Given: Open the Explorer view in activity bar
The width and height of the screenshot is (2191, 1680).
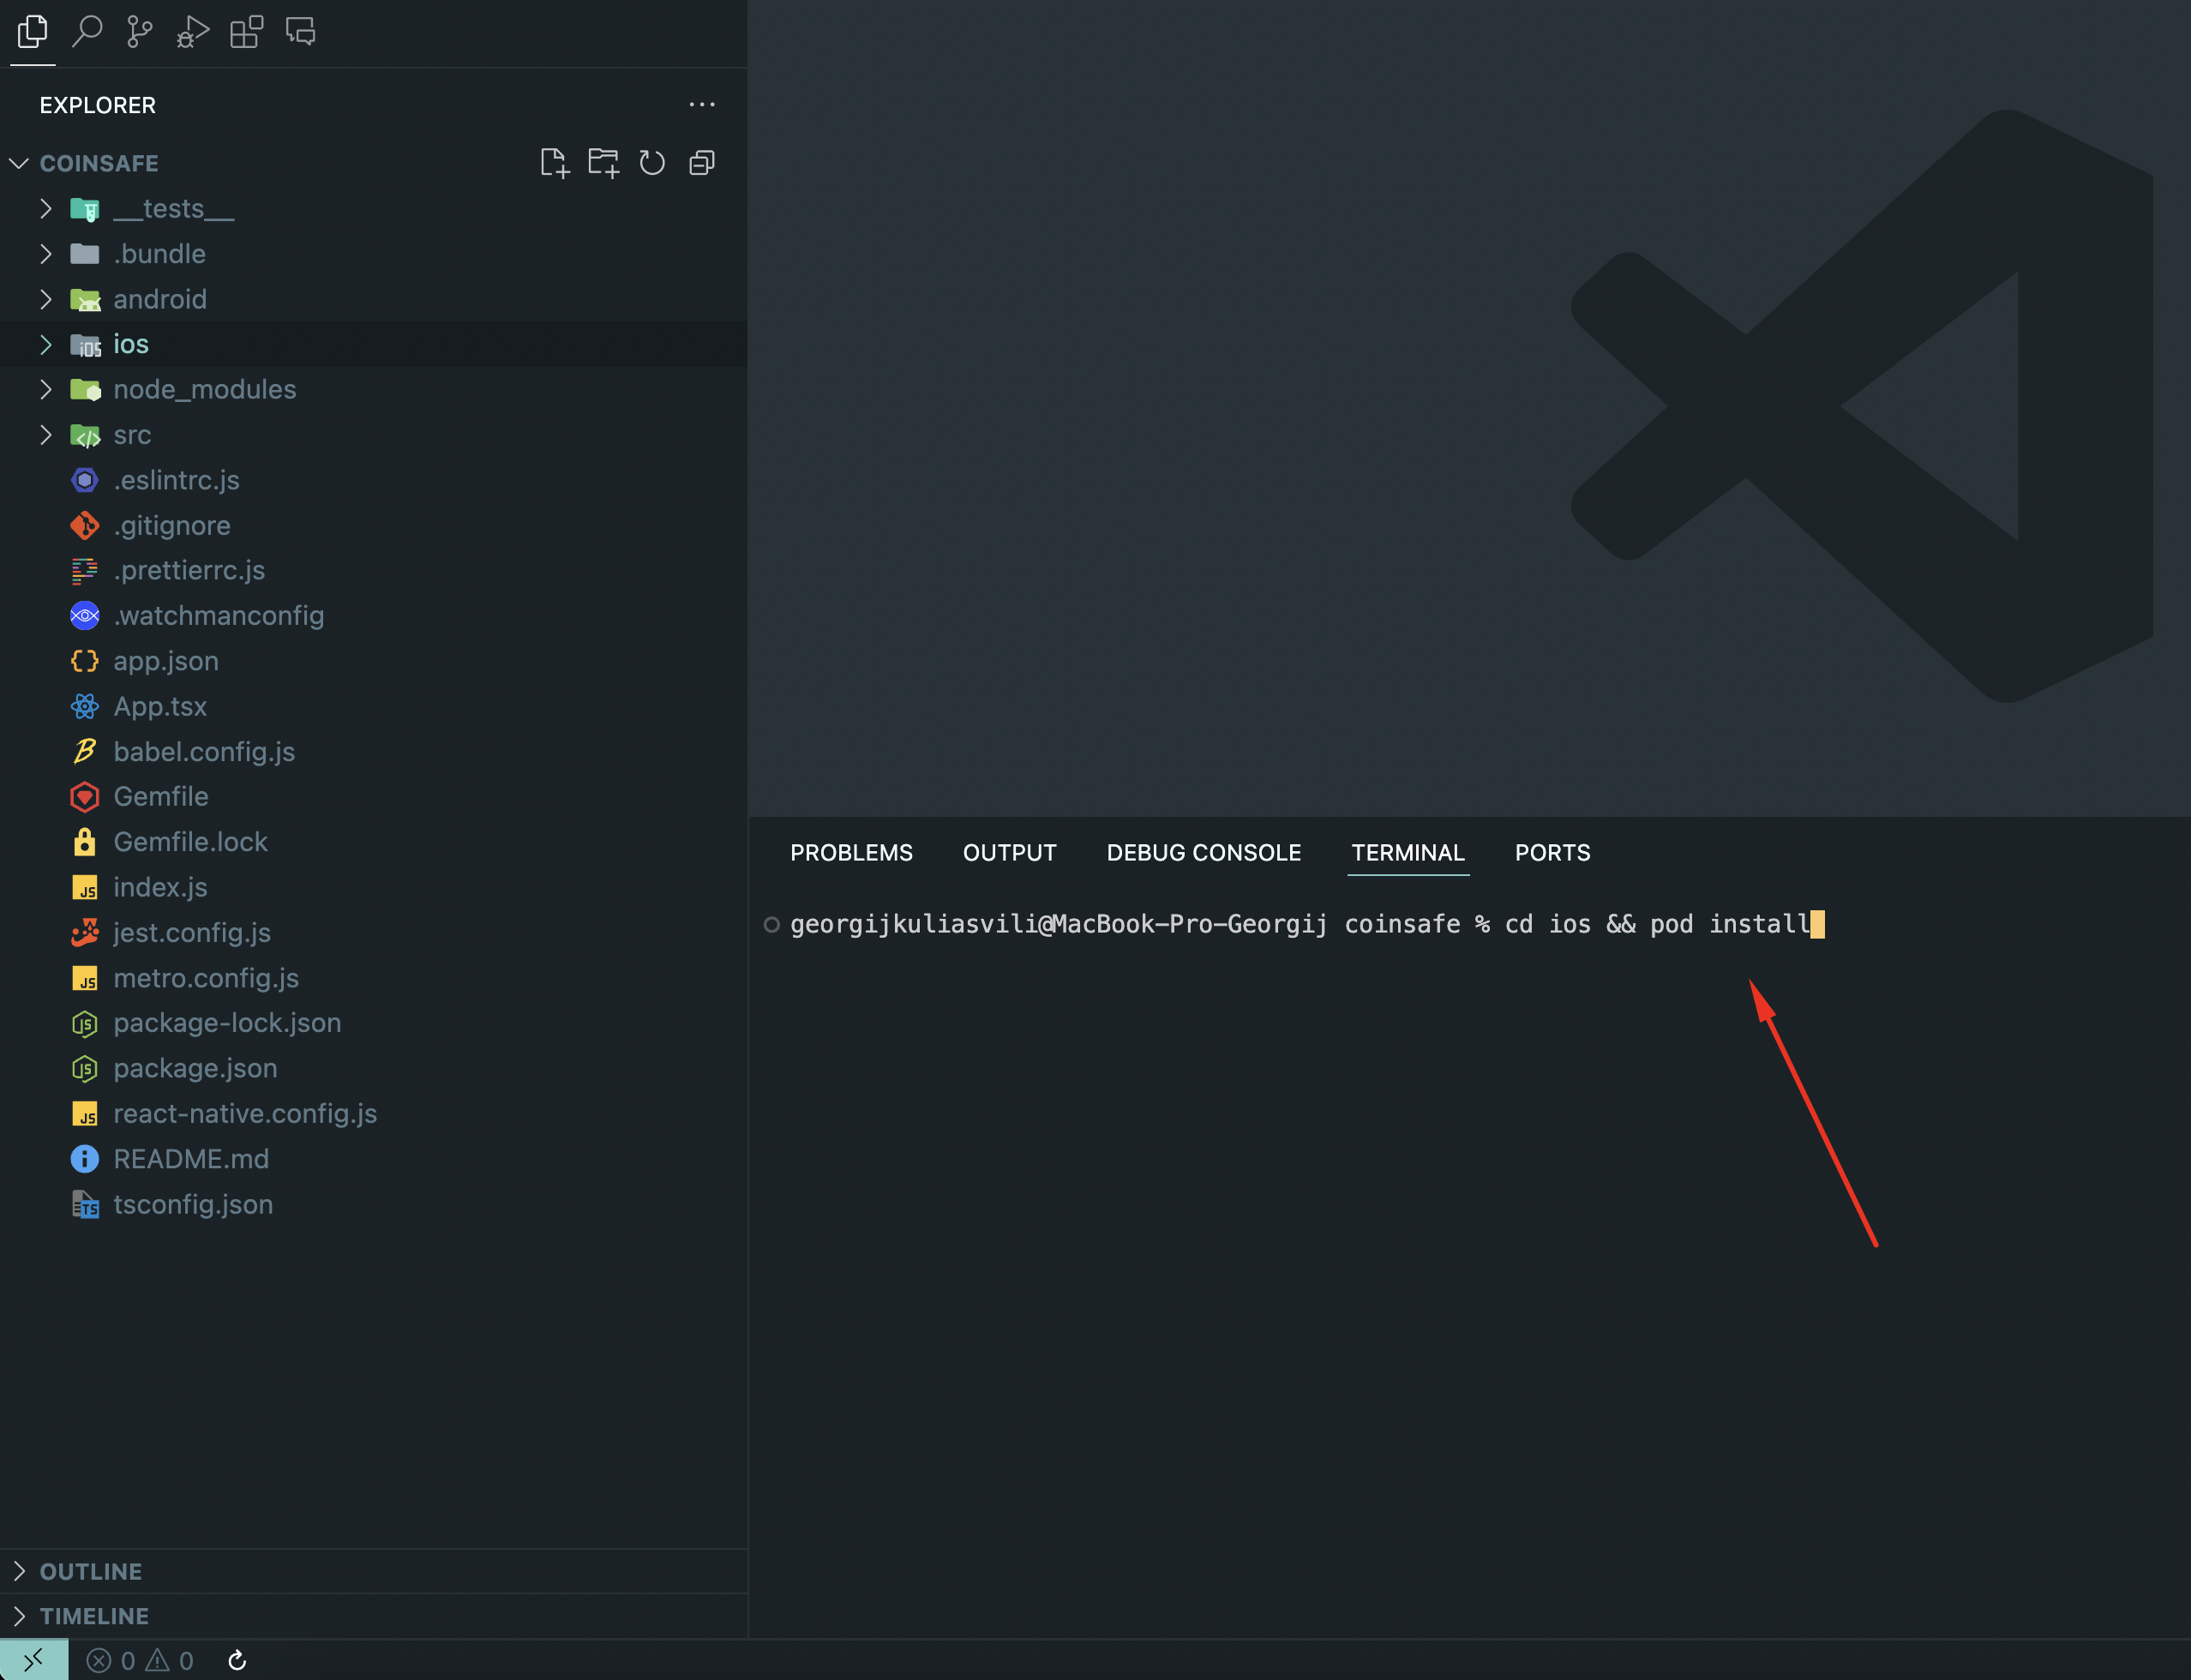Looking at the screenshot, I should point(32,32).
